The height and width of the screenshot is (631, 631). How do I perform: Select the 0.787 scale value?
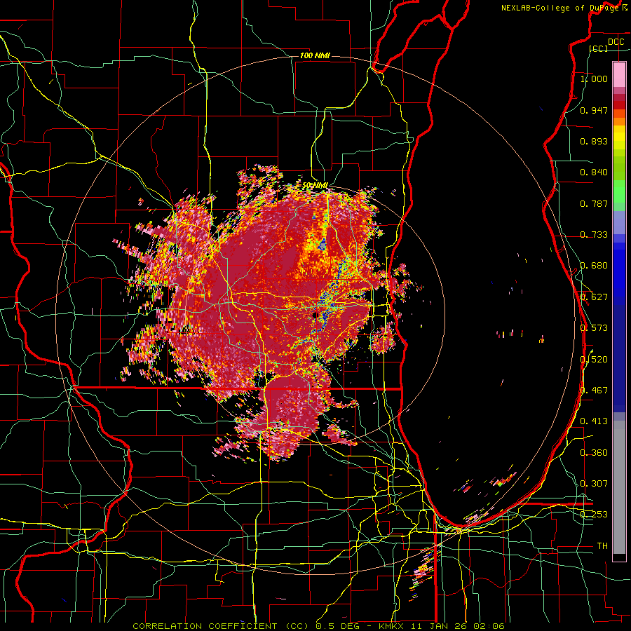pyautogui.click(x=594, y=203)
